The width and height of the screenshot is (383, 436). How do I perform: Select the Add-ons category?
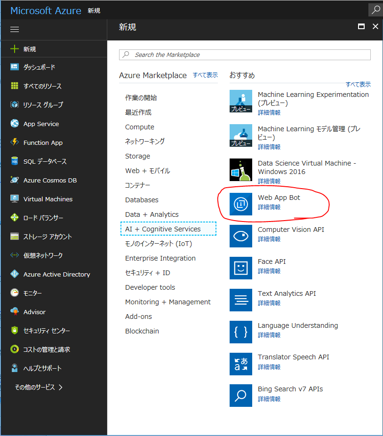(138, 317)
